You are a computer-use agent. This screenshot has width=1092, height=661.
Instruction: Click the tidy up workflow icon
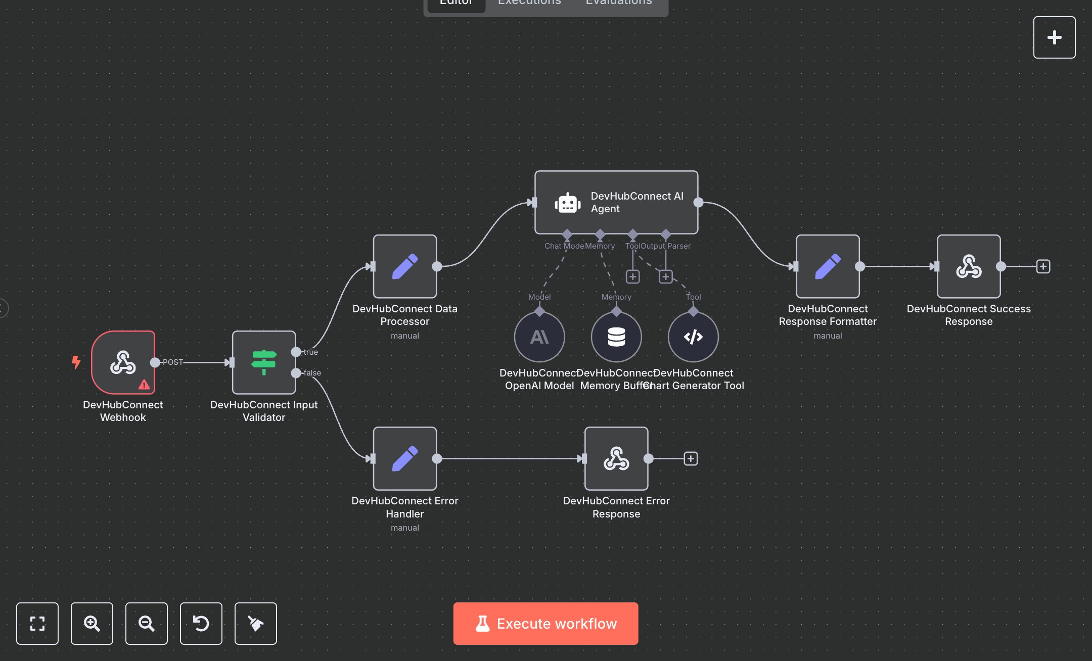(255, 624)
